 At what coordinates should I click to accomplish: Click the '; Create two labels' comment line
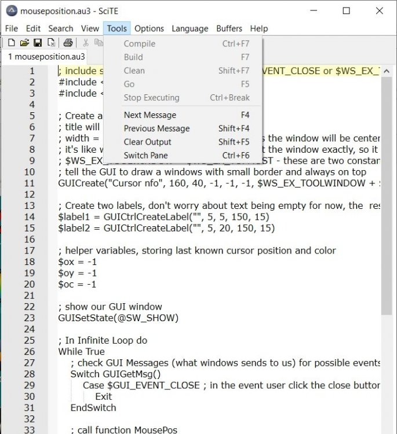pos(219,205)
